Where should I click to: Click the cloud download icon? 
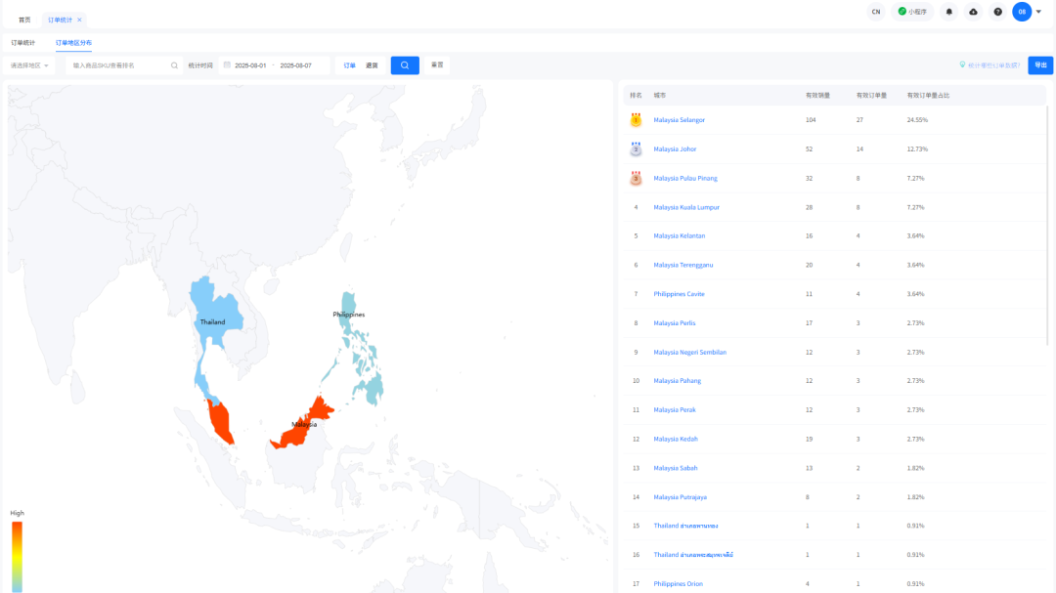click(x=973, y=12)
